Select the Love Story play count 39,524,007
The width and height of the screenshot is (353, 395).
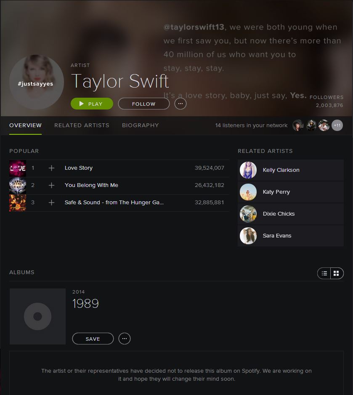[x=210, y=168]
